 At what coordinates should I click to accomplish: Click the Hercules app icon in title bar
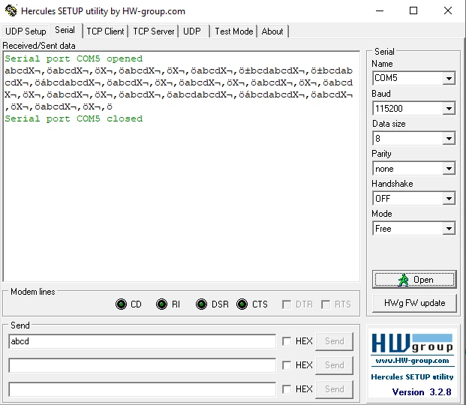(x=11, y=10)
